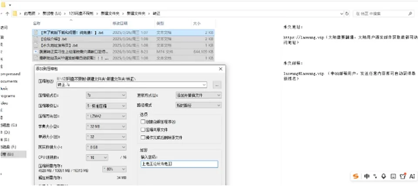The height and width of the screenshot is (186, 418).
Task: Expand the address bar history dropdown
Action: pos(341,13)
